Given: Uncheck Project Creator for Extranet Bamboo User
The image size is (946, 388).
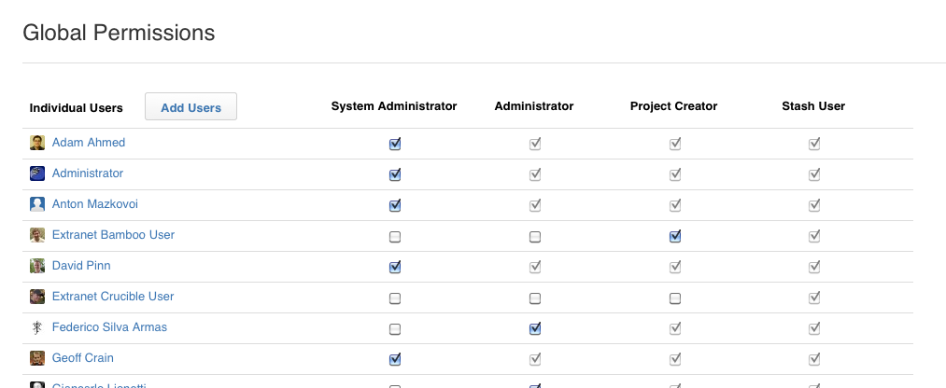Looking at the screenshot, I should click(675, 236).
